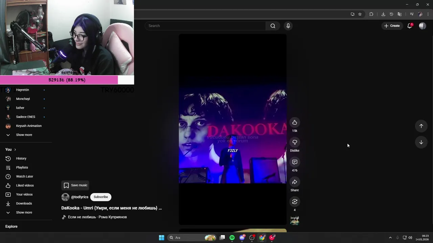Open Spotify from the taskbar
Image resolution: width=433 pixels, height=243 pixels.
[x=232, y=238]
